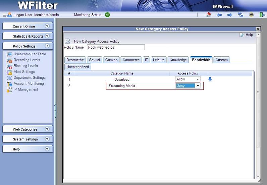The height and width of the screenshot is (185, 267).
Task: Click the forward arrow icon
Action: pyautogui.click(x=230, y=15)
